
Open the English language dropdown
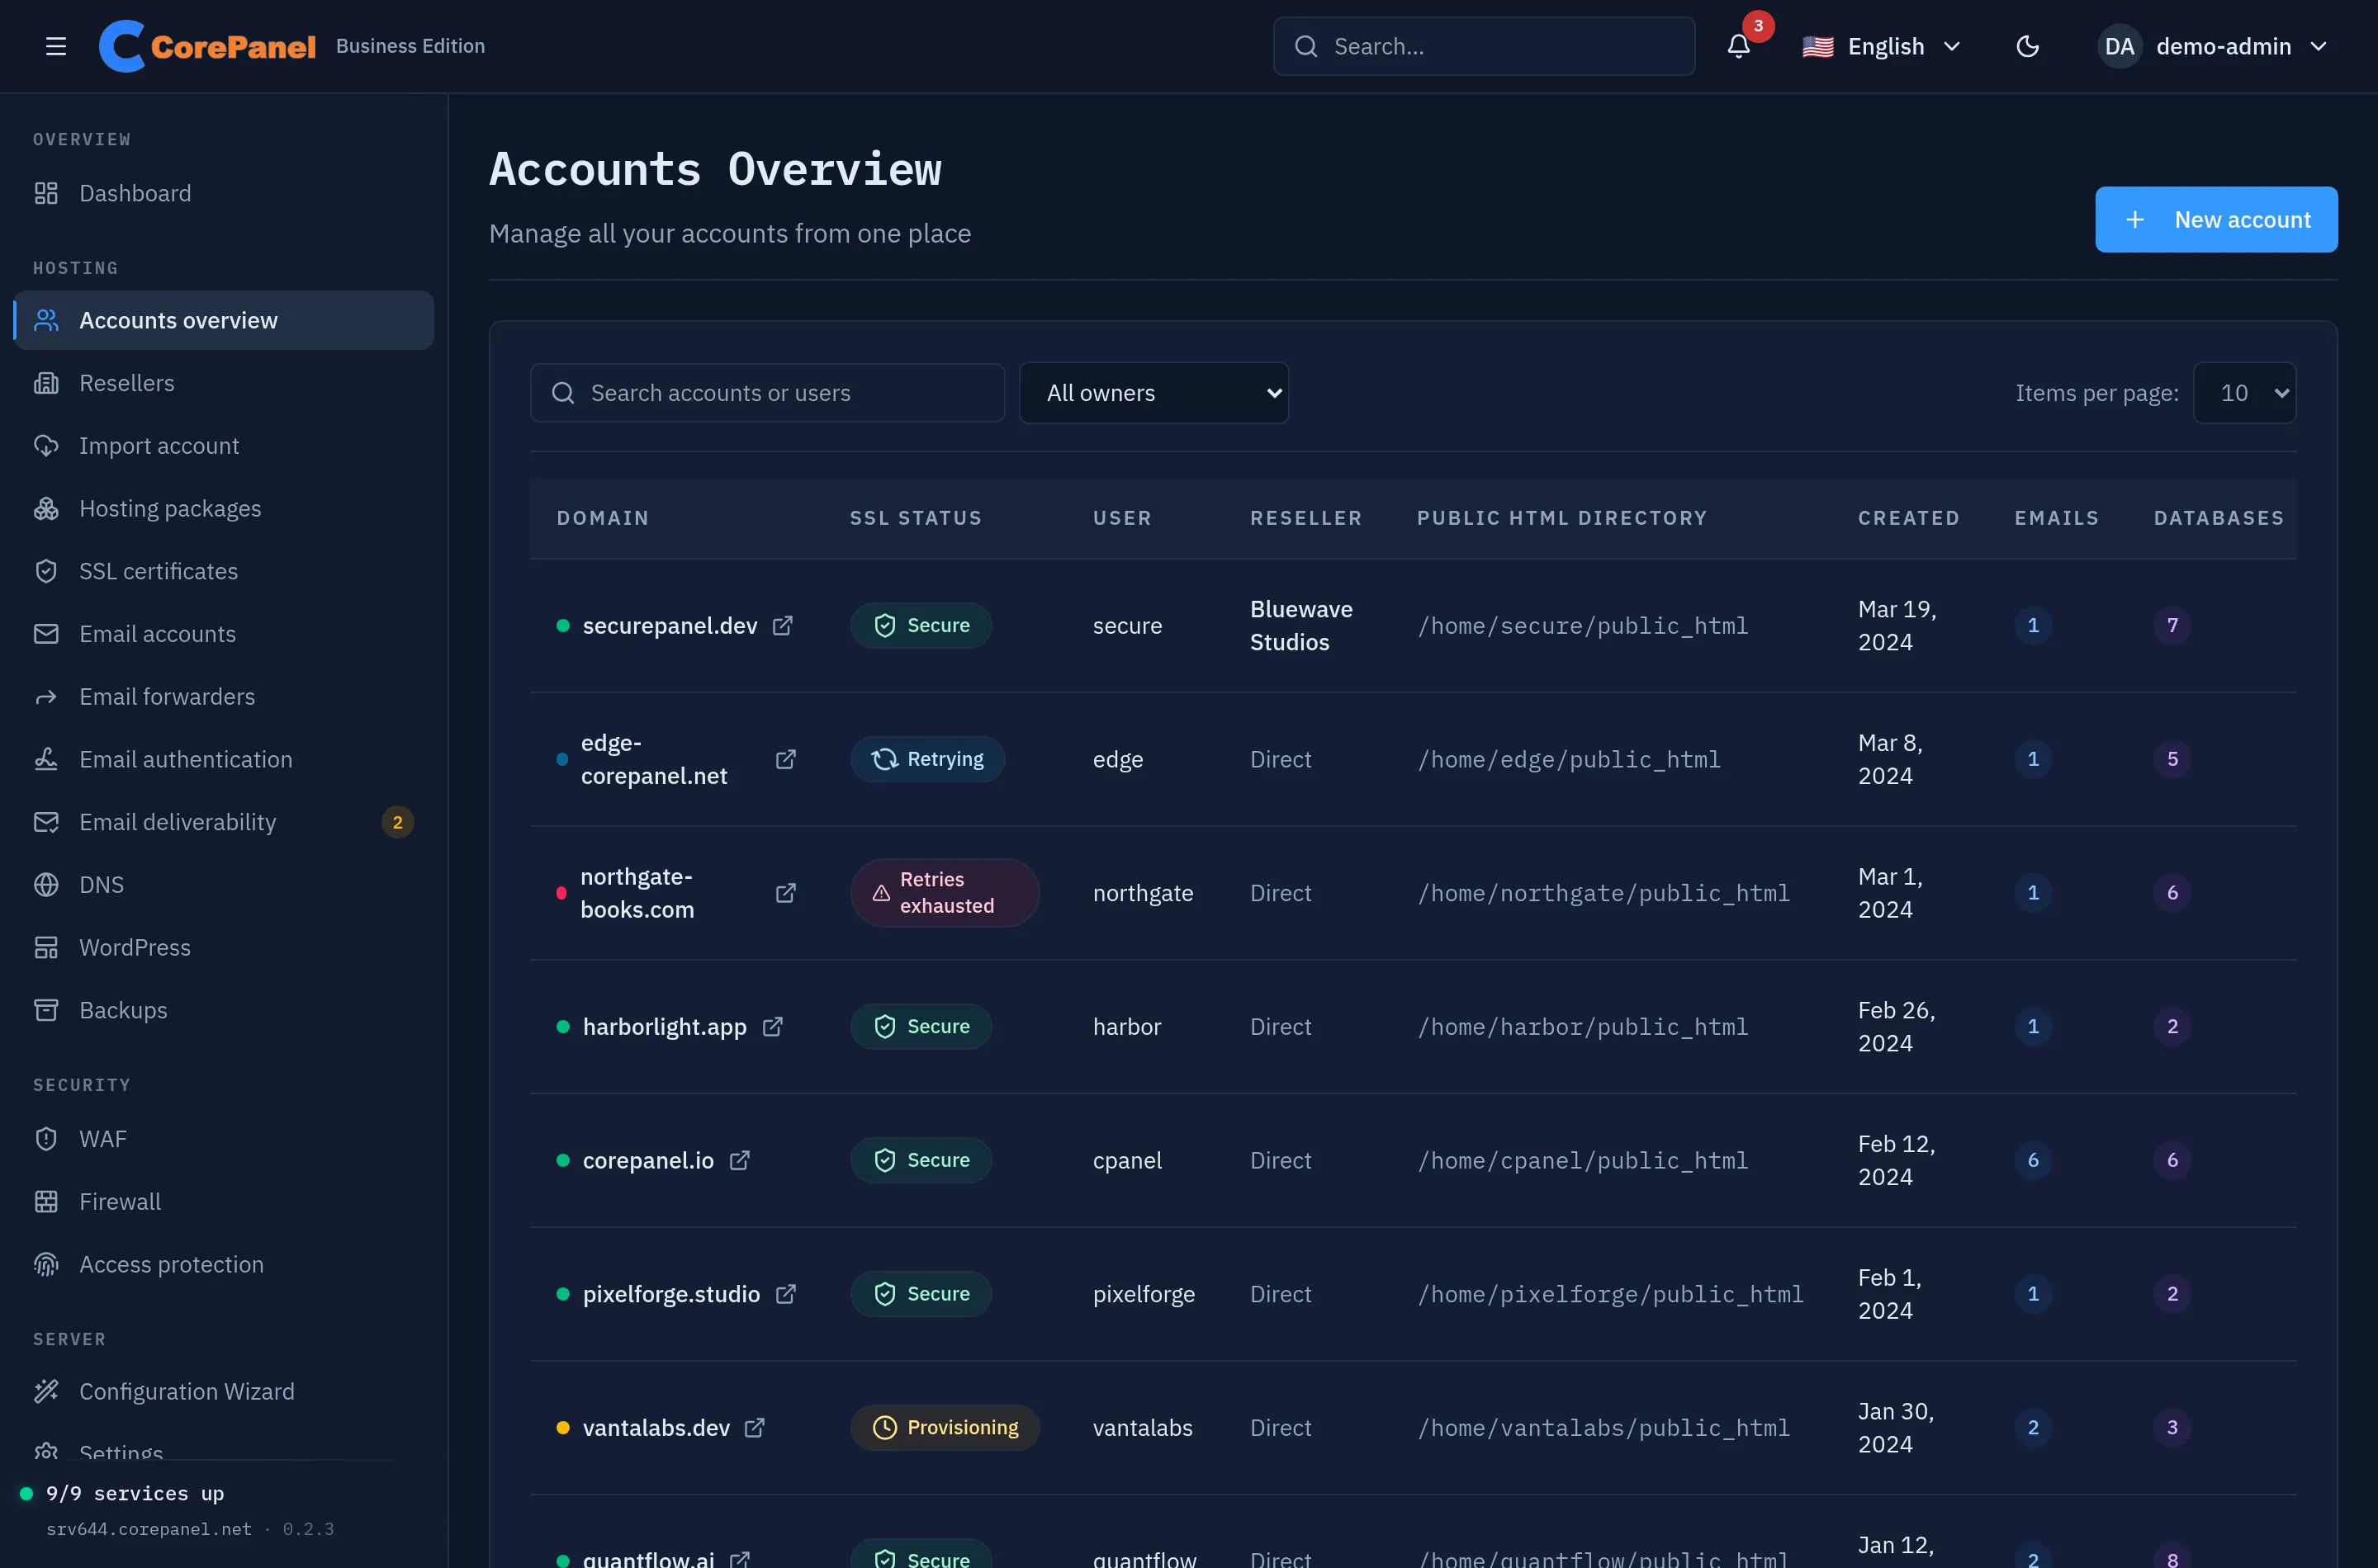[x=1882, y=46]
